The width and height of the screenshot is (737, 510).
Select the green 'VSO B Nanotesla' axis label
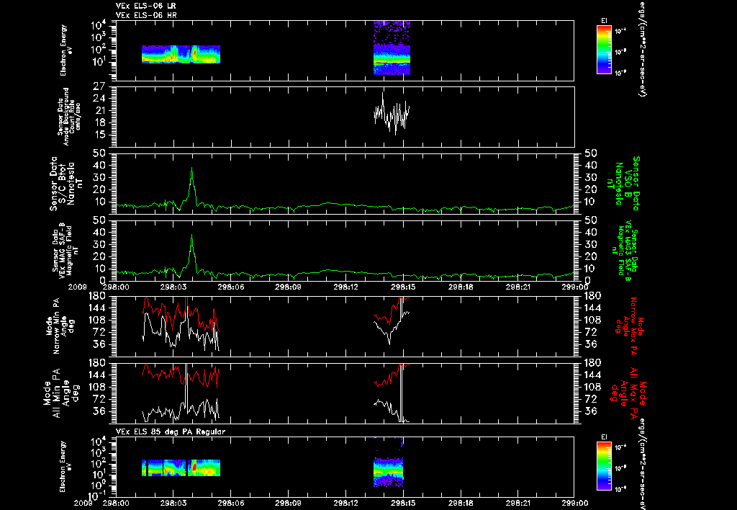tap(623, 184)
